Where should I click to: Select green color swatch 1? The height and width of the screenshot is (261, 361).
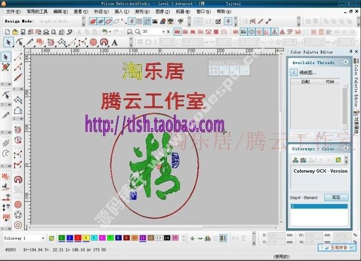61,238
